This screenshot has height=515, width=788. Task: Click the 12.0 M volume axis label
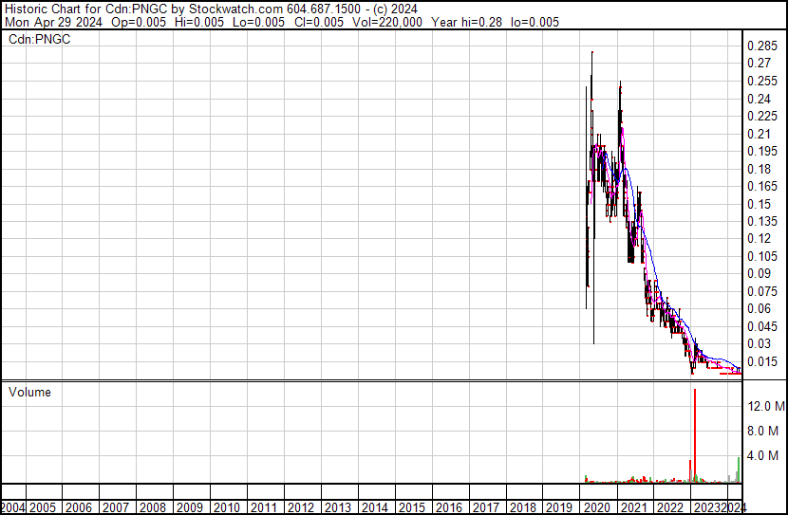766,406
